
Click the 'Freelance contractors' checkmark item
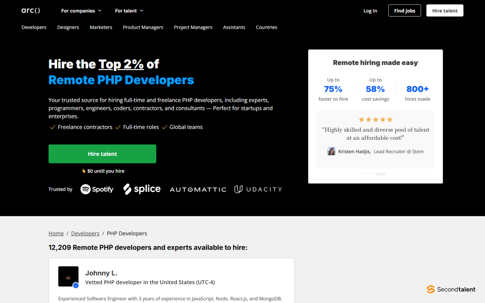pos(81,127)
